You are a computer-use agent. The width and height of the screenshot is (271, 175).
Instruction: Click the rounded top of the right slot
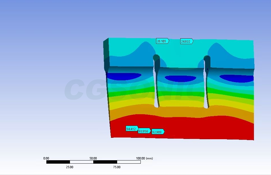click(207, 59)
